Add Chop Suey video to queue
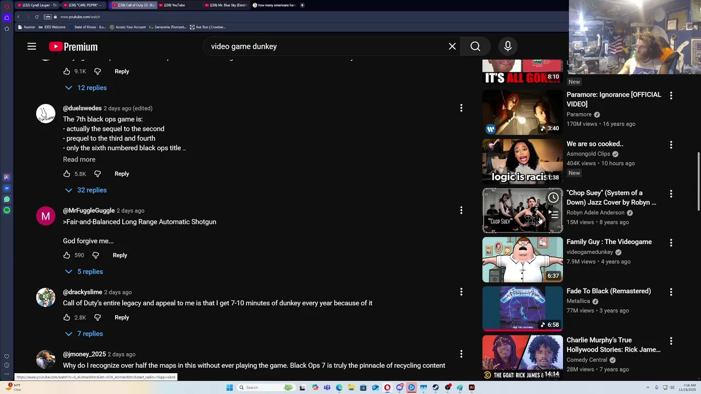Screen dimensions: 701x394 pyautogui.click(x=553, y=214)
